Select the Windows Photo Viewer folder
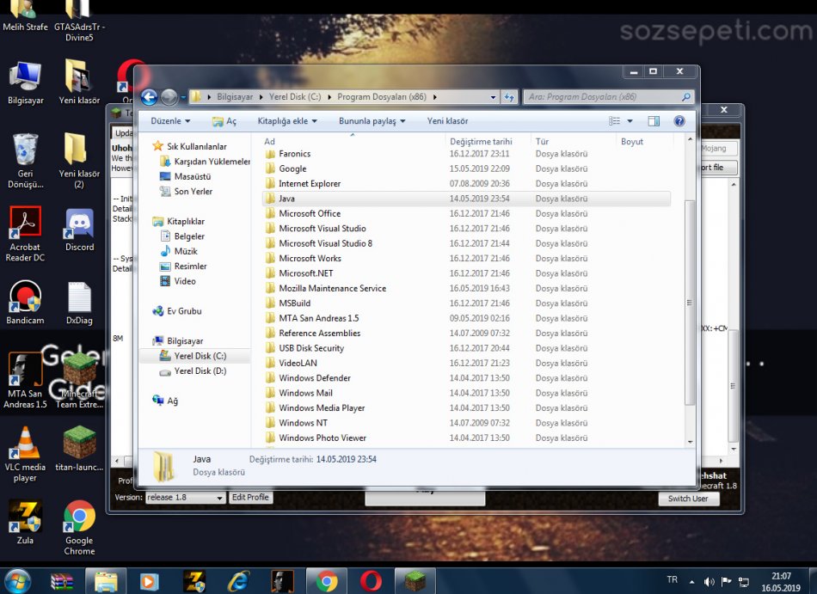817x594 pixels. [322, 438]
